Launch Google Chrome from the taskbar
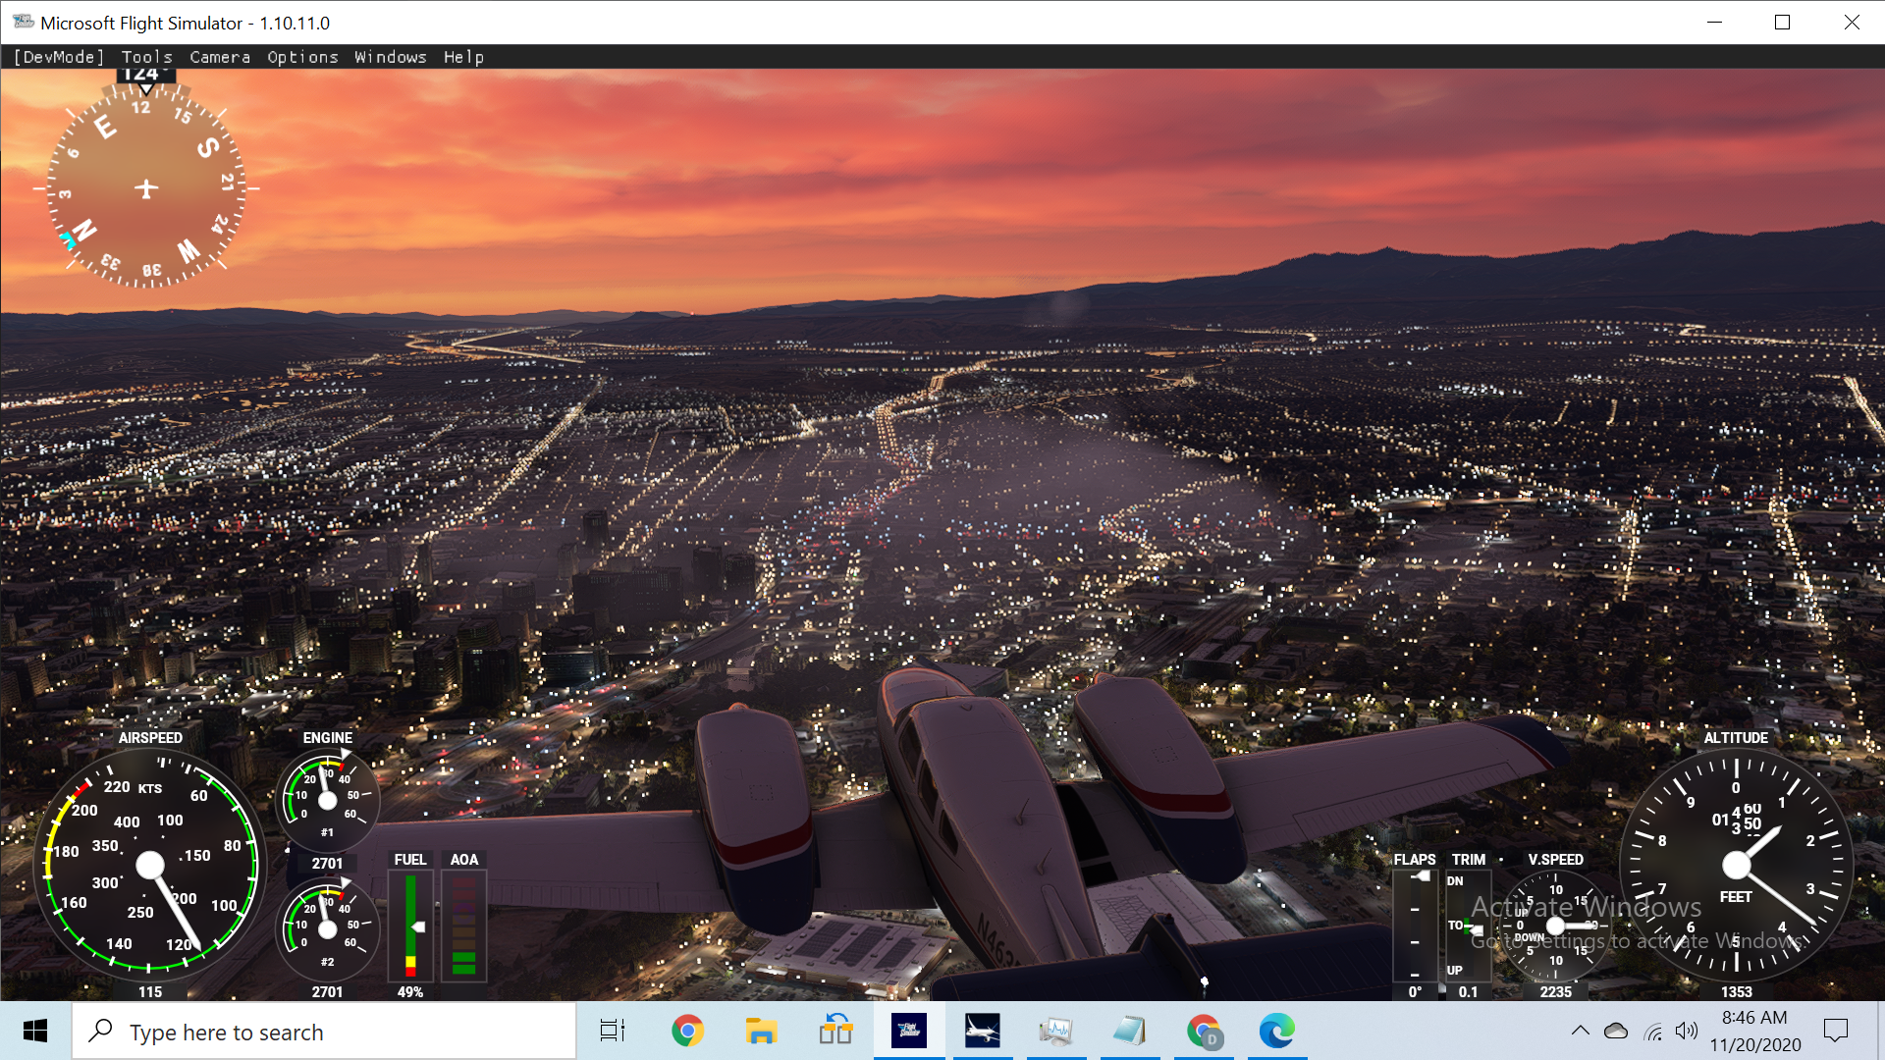 tap(687, 1031)
